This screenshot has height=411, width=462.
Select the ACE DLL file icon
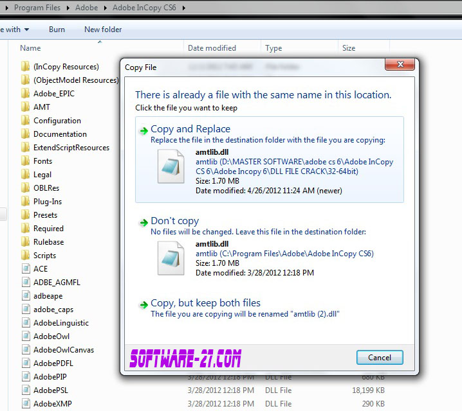(x=26, y=268)
